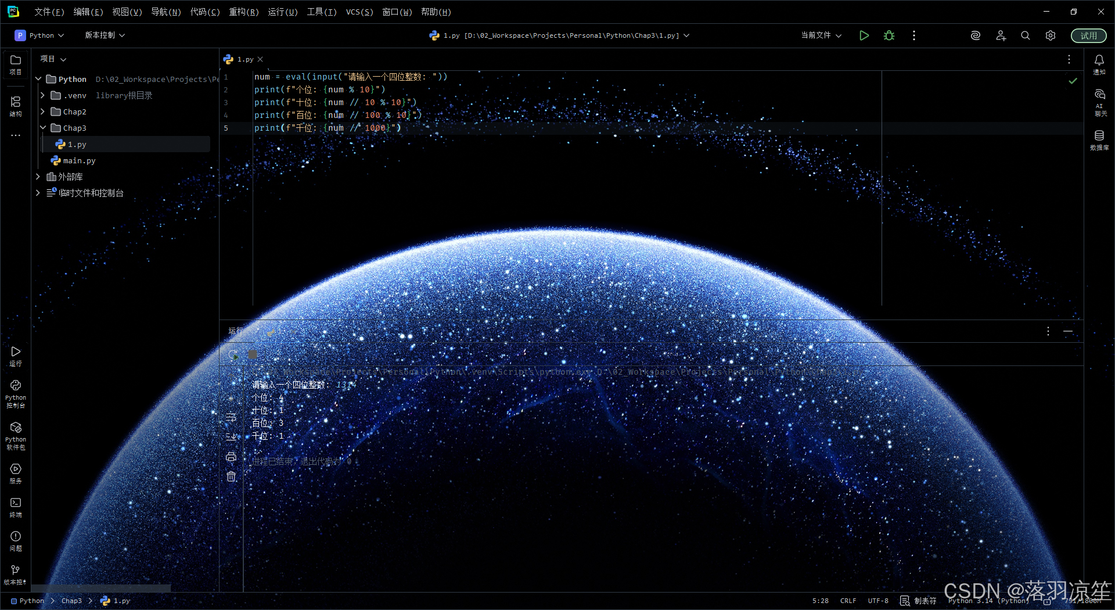Open the Notifications bell panel

click(1099, 64)
